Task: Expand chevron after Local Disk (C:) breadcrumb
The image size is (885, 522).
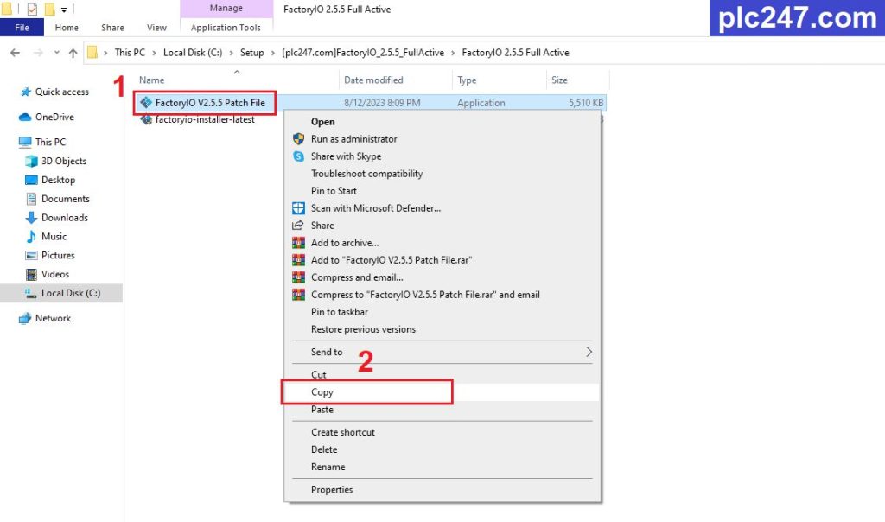Action: [231, 53]
